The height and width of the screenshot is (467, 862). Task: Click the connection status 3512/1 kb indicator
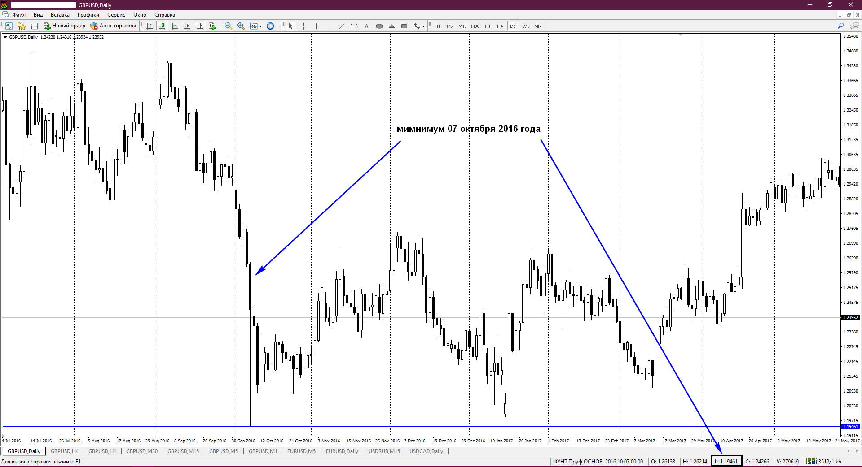824,462
